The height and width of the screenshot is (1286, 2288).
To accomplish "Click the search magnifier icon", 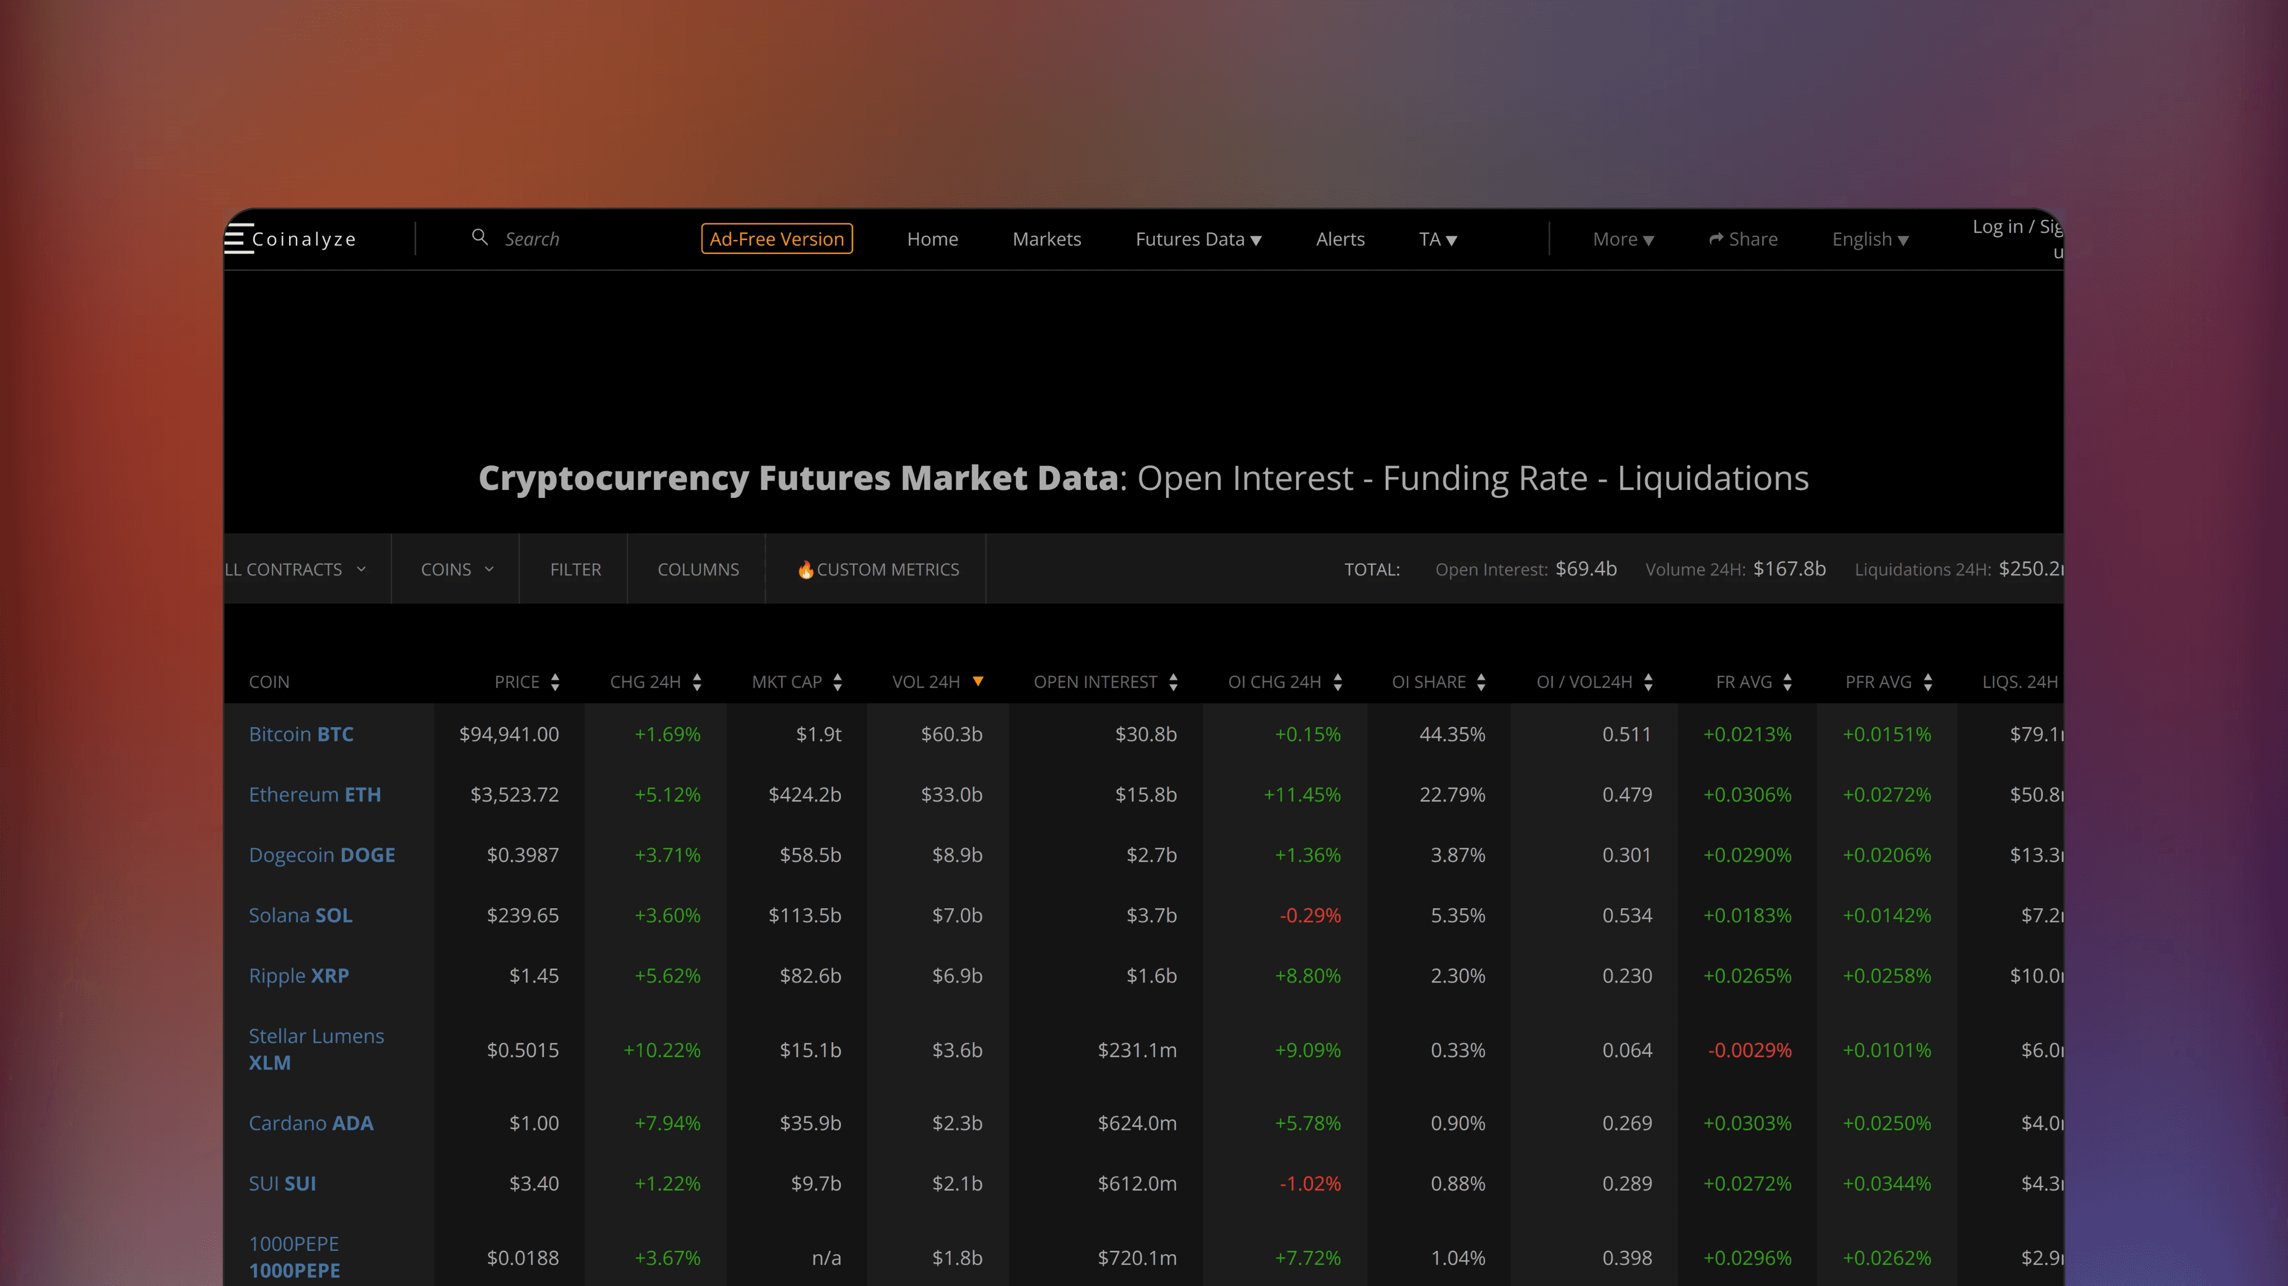I will coord(481,238).
